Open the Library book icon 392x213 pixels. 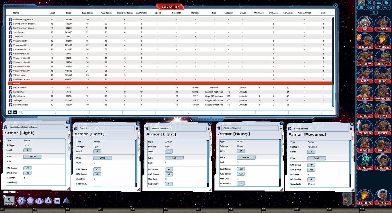pyautogui.click(x=386, y=3)
